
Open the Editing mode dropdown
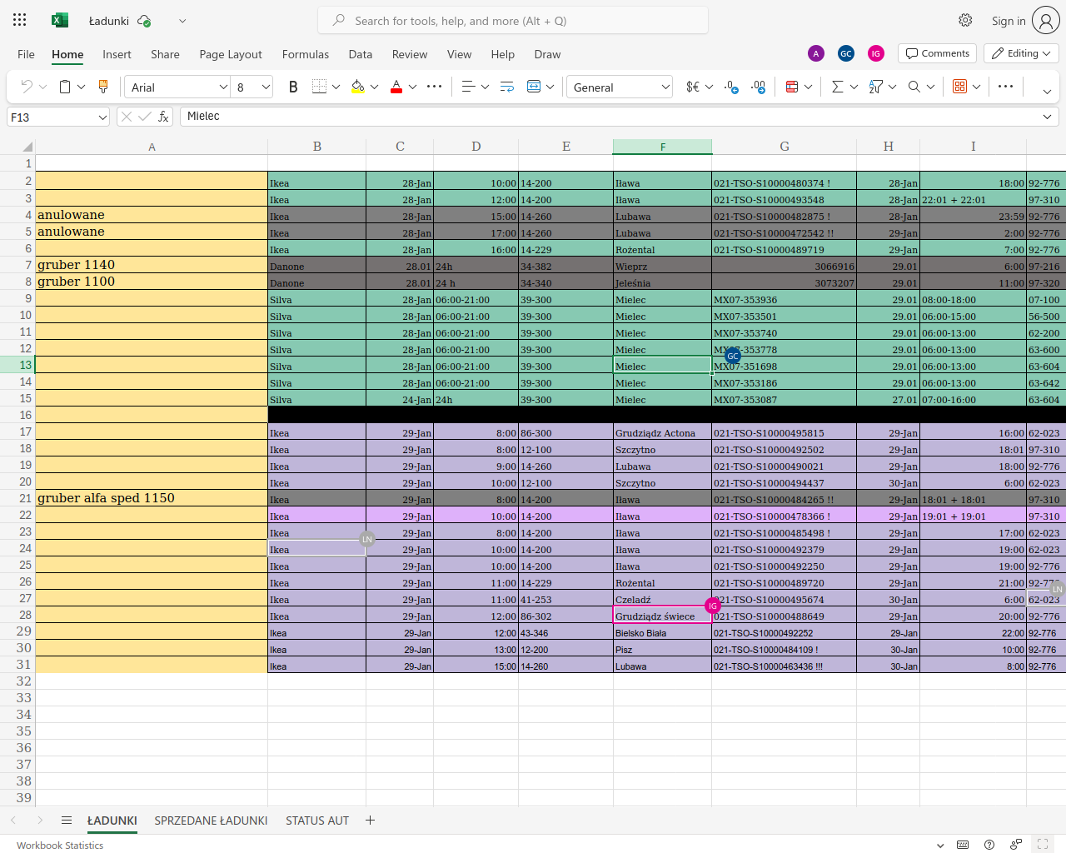(x=1021, y=53)
